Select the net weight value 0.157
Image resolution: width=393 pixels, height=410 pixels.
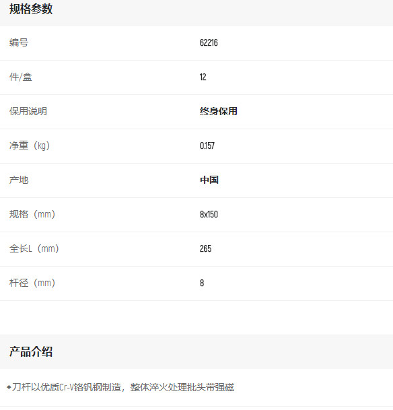pyautogui.click(x=207, y=145)
